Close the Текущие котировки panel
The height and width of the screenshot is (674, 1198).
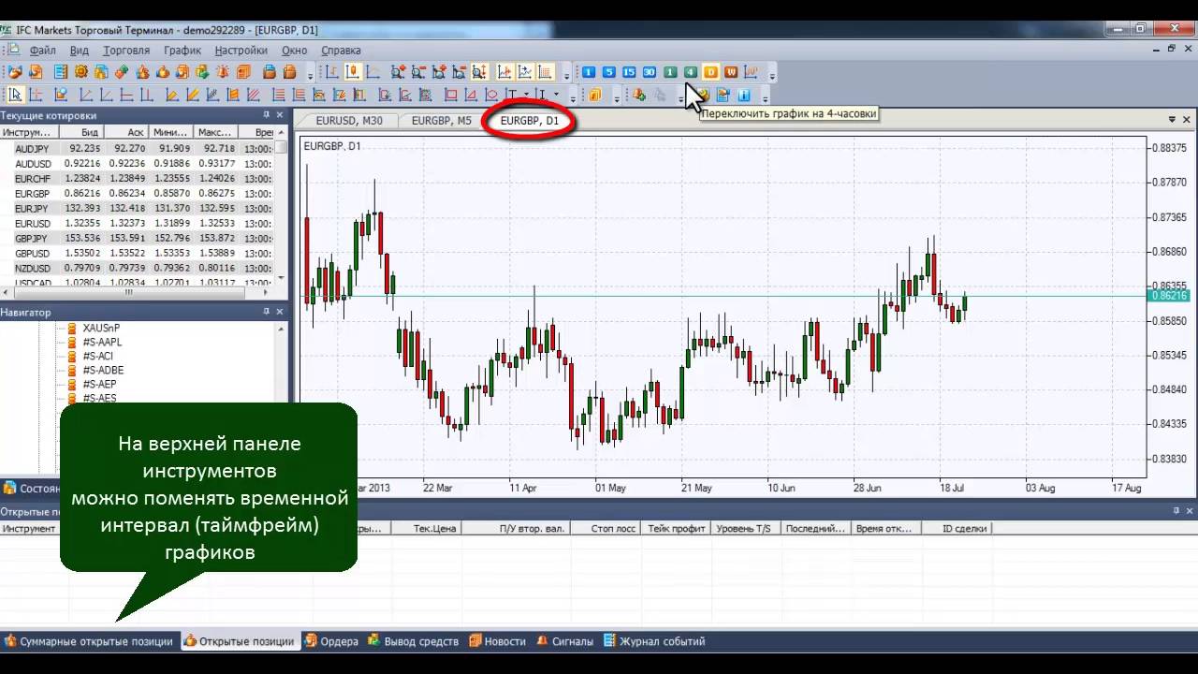280,115
